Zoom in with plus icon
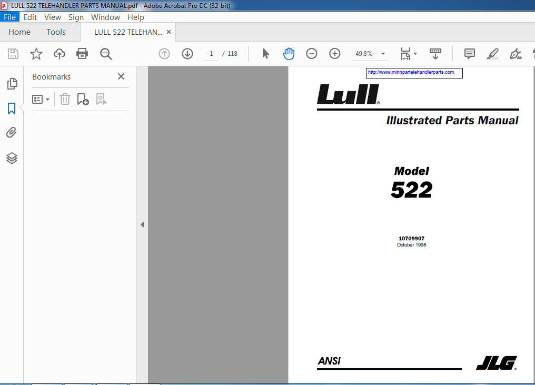Image resolution: width=535 pixels, height=385 pixels. pos(335,54)
